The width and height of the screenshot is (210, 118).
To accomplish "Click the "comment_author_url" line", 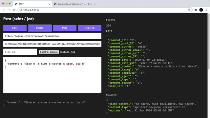I will [127, 53].
